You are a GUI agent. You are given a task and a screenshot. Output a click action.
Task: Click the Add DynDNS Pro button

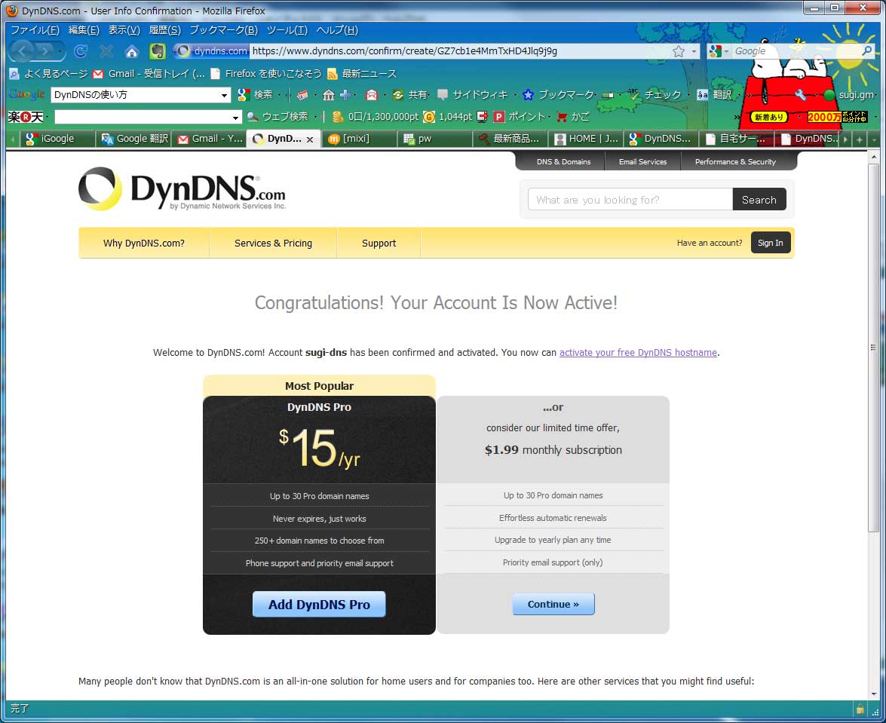pos(319,605)
